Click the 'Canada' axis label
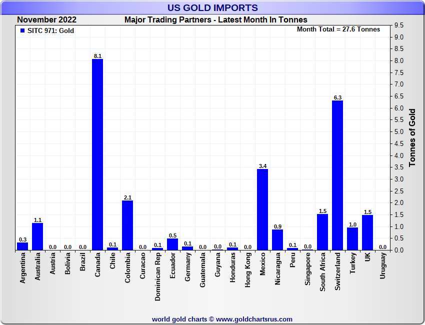Image resolution: width=425 pixels, height=325 pixels. click(x=97, y=264)
